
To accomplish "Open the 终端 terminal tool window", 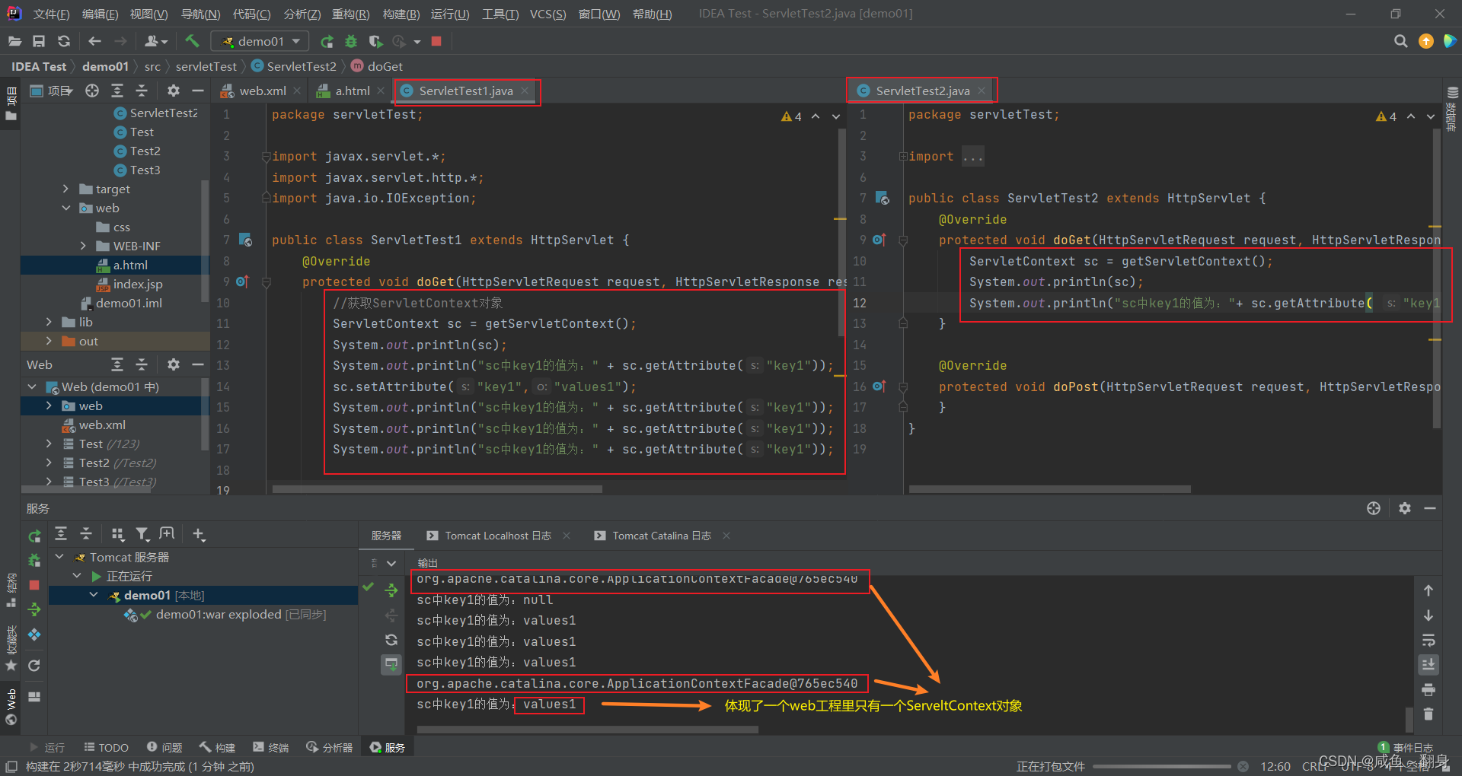I will [x=271, y=747].
